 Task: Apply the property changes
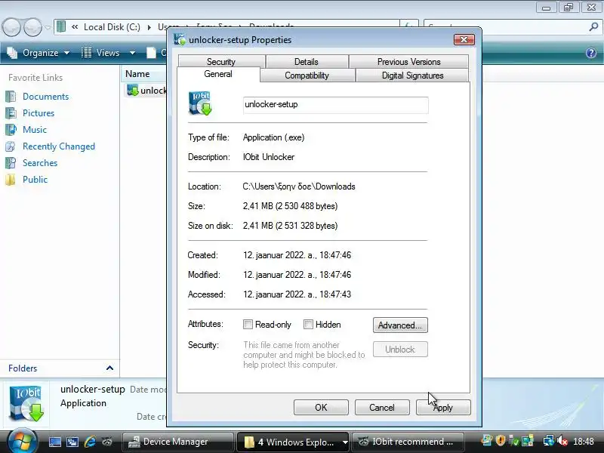443,408
